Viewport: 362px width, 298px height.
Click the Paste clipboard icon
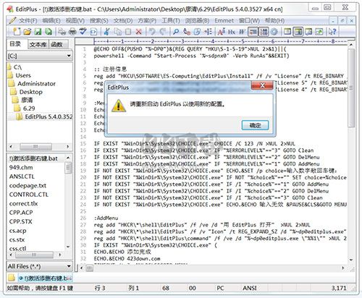128,32
